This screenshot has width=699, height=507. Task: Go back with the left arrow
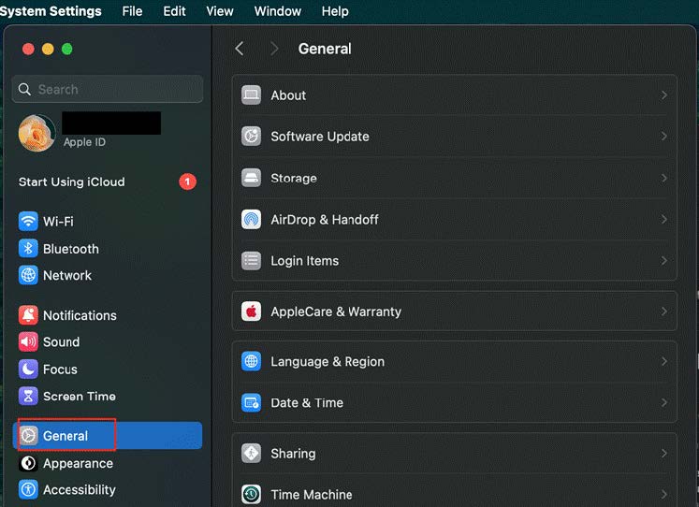click(x=240, y=48)
